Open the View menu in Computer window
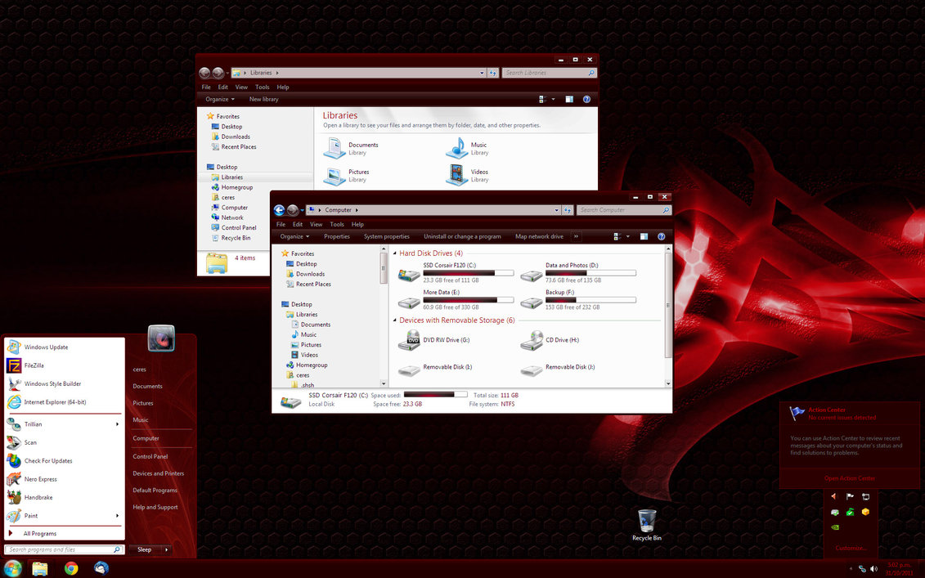This screenshot has width=925, height=578. click(x=316, y=224)
